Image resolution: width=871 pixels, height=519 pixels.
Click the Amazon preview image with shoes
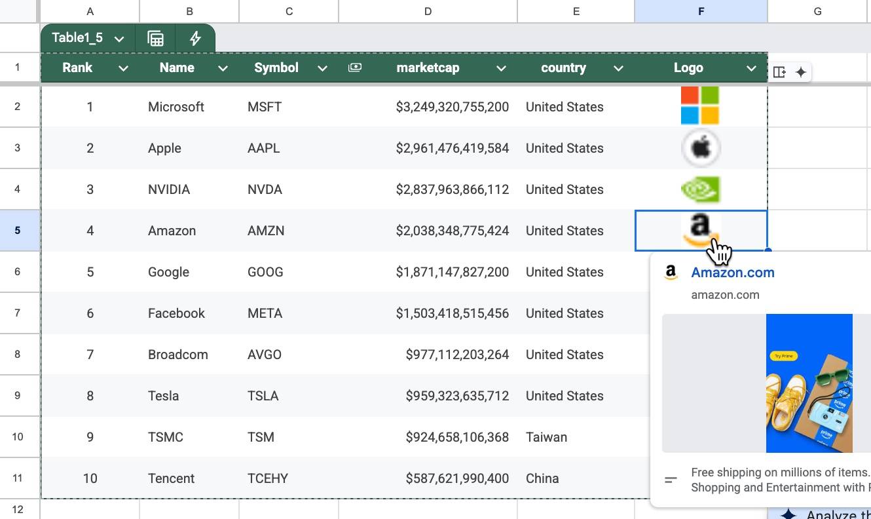point(809,383)
